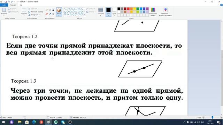
Task: Click Redo in the quick access toolbar
Action: point(11,2)
